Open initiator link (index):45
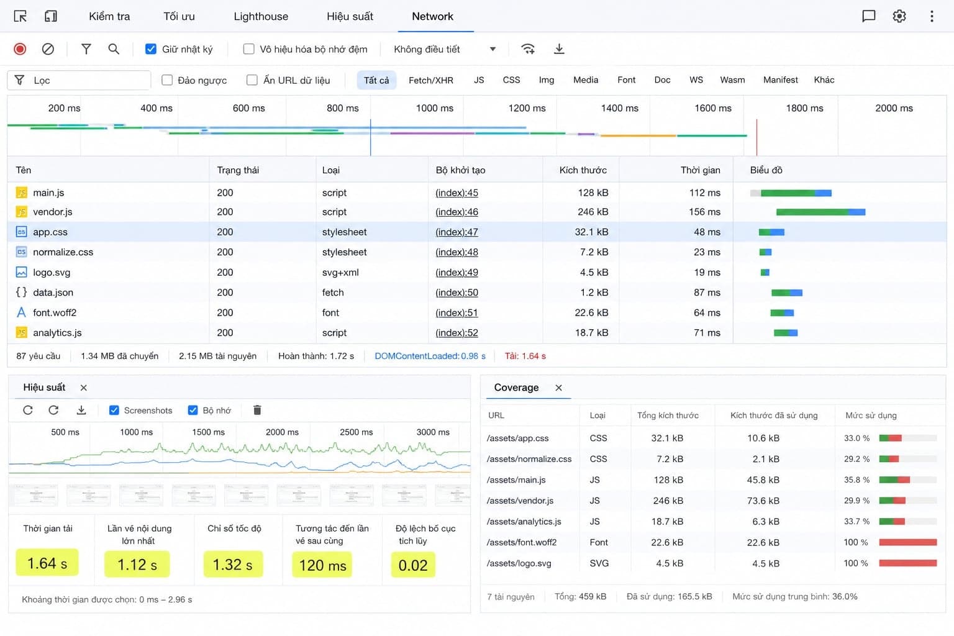Image resolution: width=954 pixels, height=636 pixels. point(457,193)
